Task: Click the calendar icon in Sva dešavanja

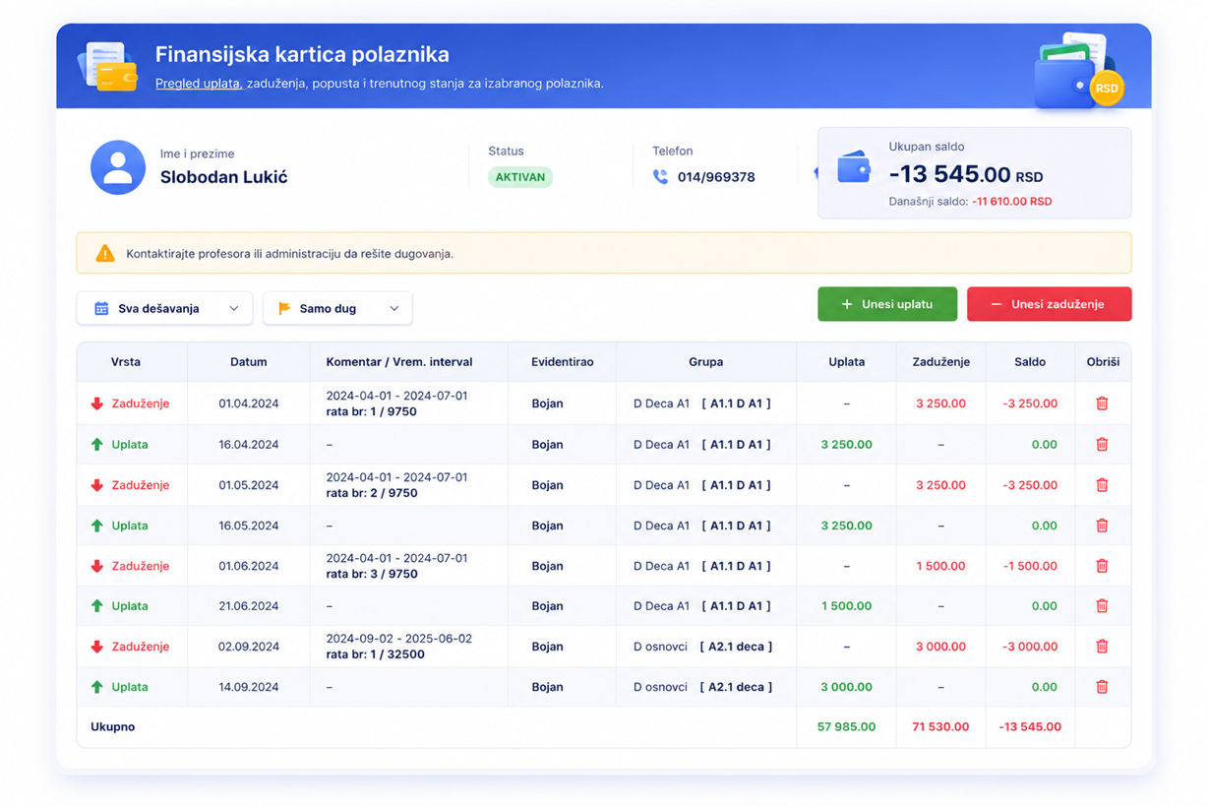Action: coord(101,309)
